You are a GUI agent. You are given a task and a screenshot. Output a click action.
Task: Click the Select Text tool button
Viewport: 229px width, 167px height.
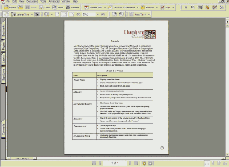(20, 14)
